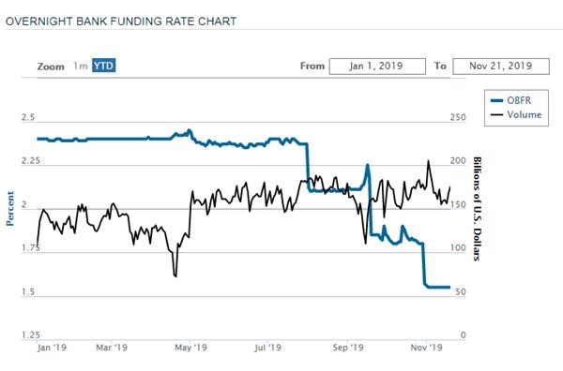Click the Billions of U.S. Dollars axis title
Screen dimensions: 563x371
(x=478, y=209)
